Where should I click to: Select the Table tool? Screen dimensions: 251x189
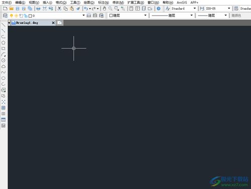tap(4, 120)
